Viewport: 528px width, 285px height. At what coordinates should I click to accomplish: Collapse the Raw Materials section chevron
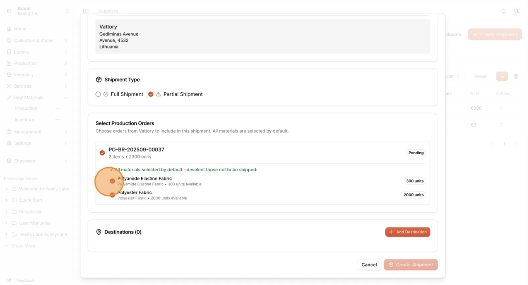point(66,98)
